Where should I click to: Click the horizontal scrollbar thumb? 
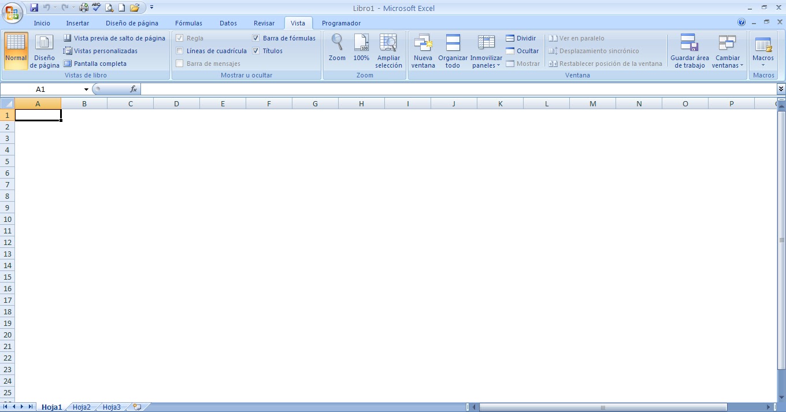pyautogui.click(x=603, y=407)
